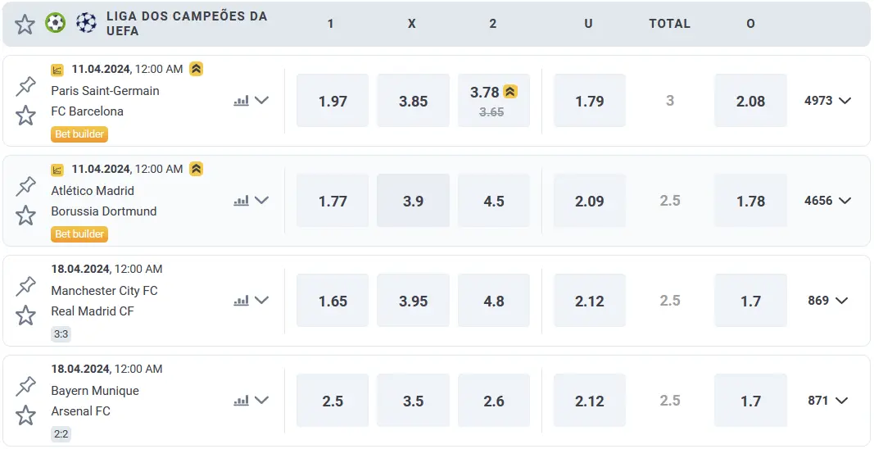Expand the 4973 markets for PSG match

click(x=827, y=101)
